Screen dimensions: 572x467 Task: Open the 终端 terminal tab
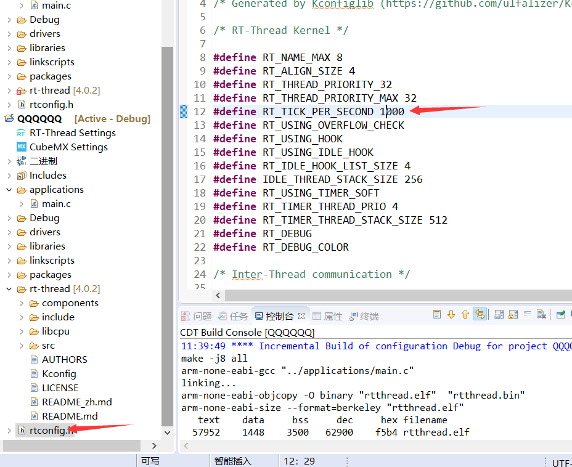[x=364, y=316]
